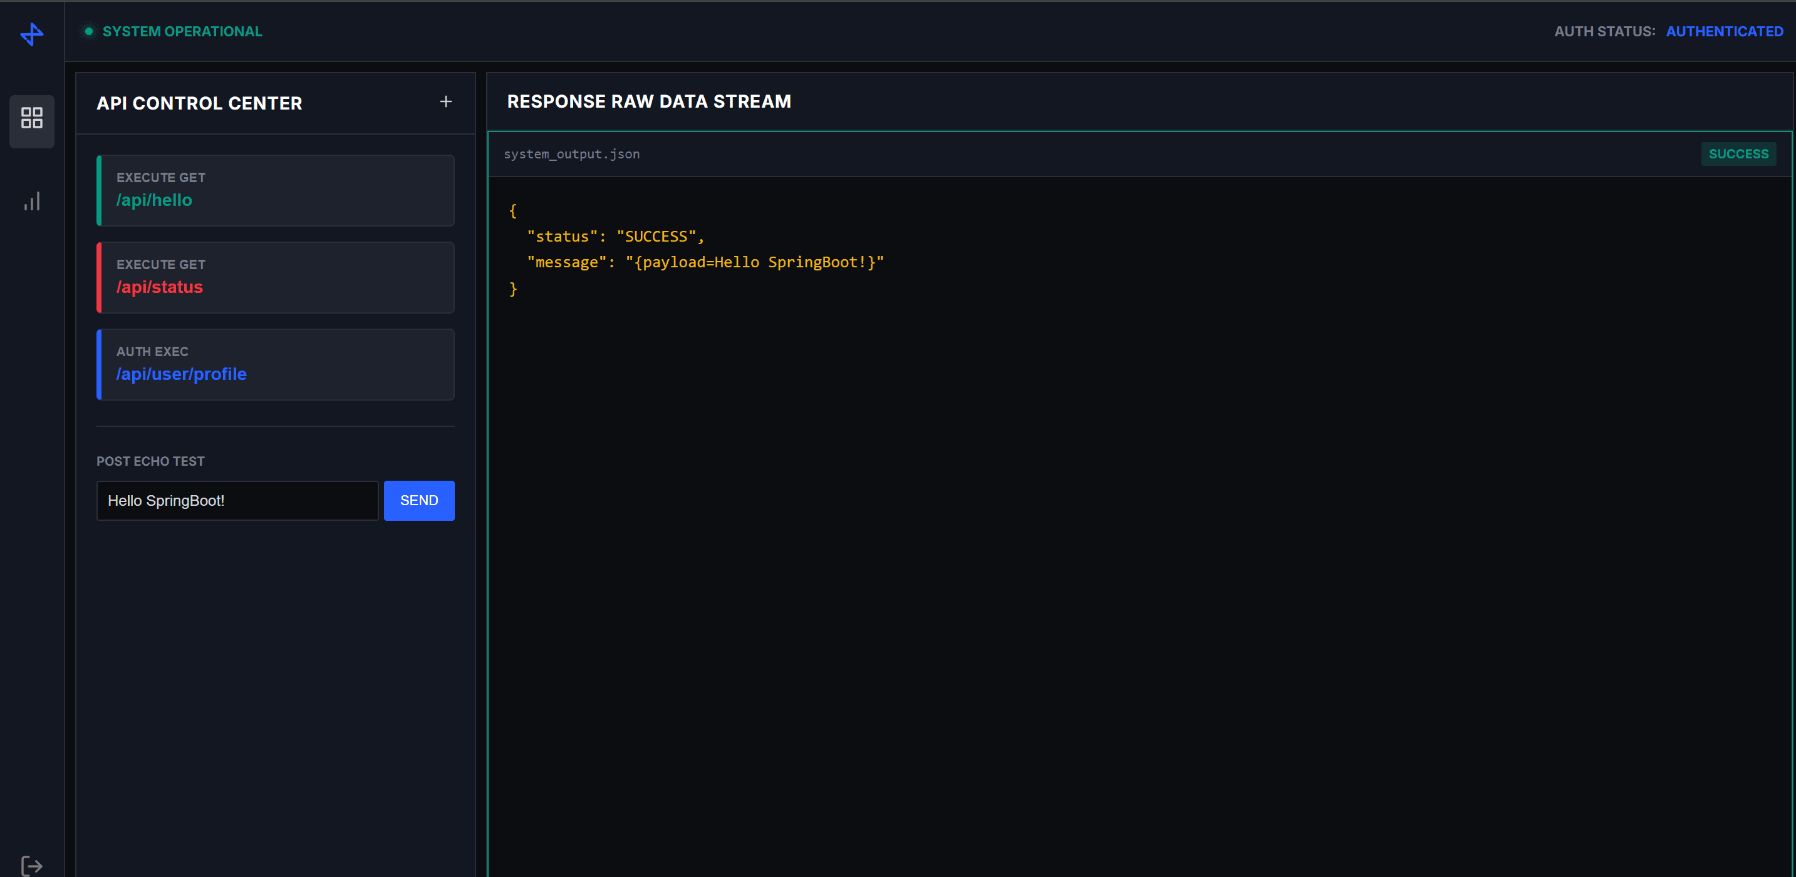Screen dimensions: 1796x877
Task: Execute GET request to /api/status
Action: [x=276, y=277]
